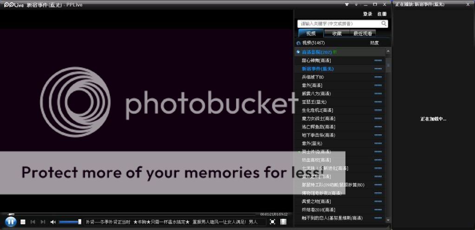Switch to the 收藏 favorites tab
The width and height of the screenshot is (475, 230).
[x=337, y=33]
